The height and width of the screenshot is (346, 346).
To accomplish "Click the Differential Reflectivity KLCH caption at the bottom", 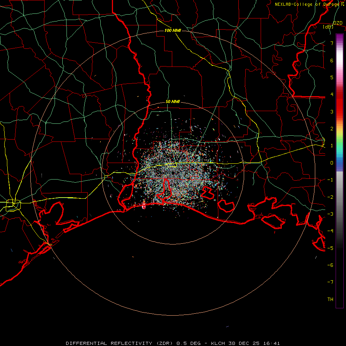I will [173, 343].
